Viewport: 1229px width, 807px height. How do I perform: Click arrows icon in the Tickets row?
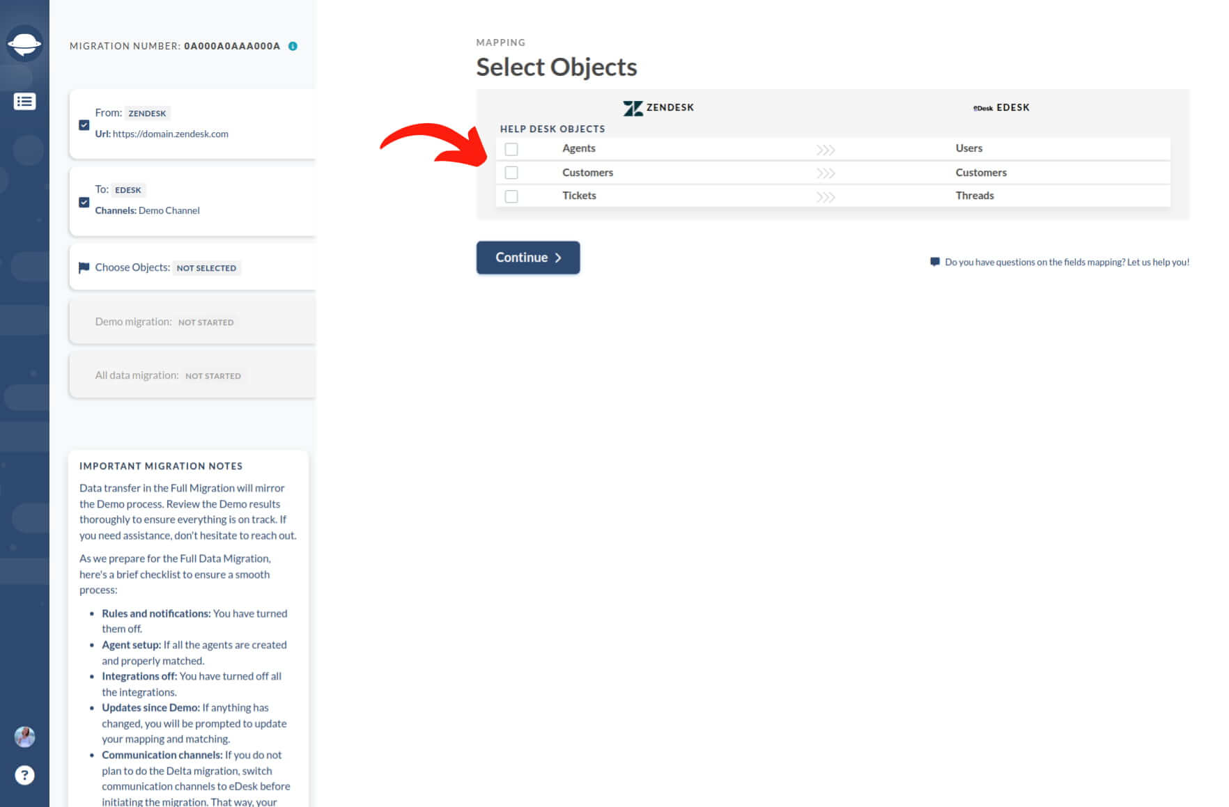(x=826, y=197)
